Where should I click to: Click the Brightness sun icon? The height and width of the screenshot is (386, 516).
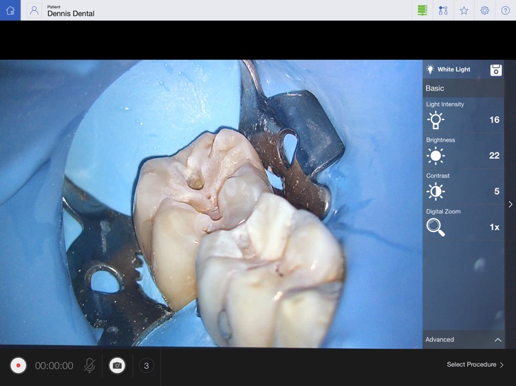tap(436, 156)
